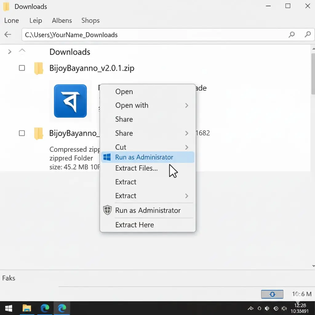Click the Bijoy Bayanno app icon thumbnail
This screenshot has width=315, height=315.
click(71, 102)
